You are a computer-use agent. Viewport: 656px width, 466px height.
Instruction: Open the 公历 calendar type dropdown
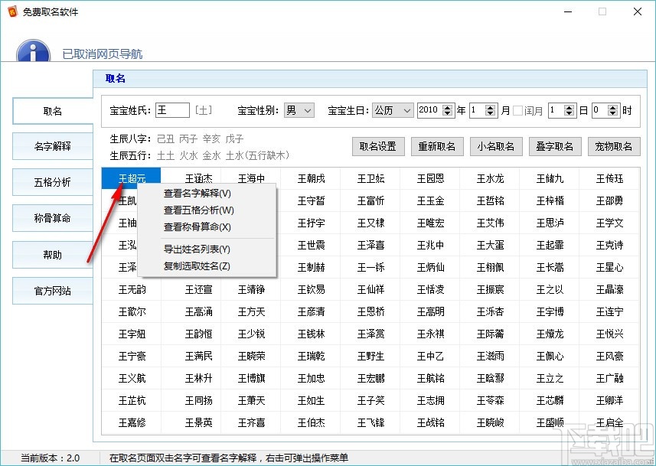[392, 109]
